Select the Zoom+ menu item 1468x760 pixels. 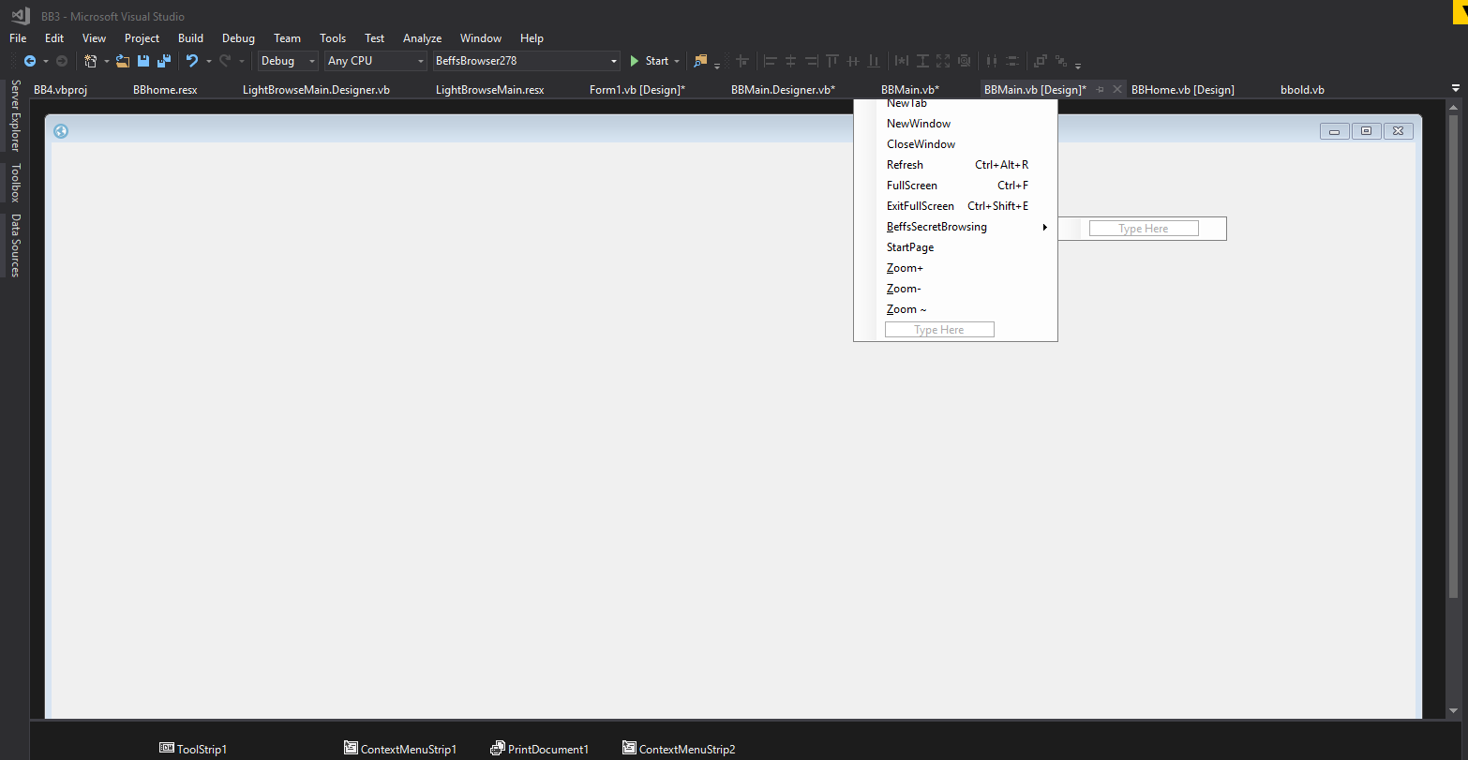[956, 268]
